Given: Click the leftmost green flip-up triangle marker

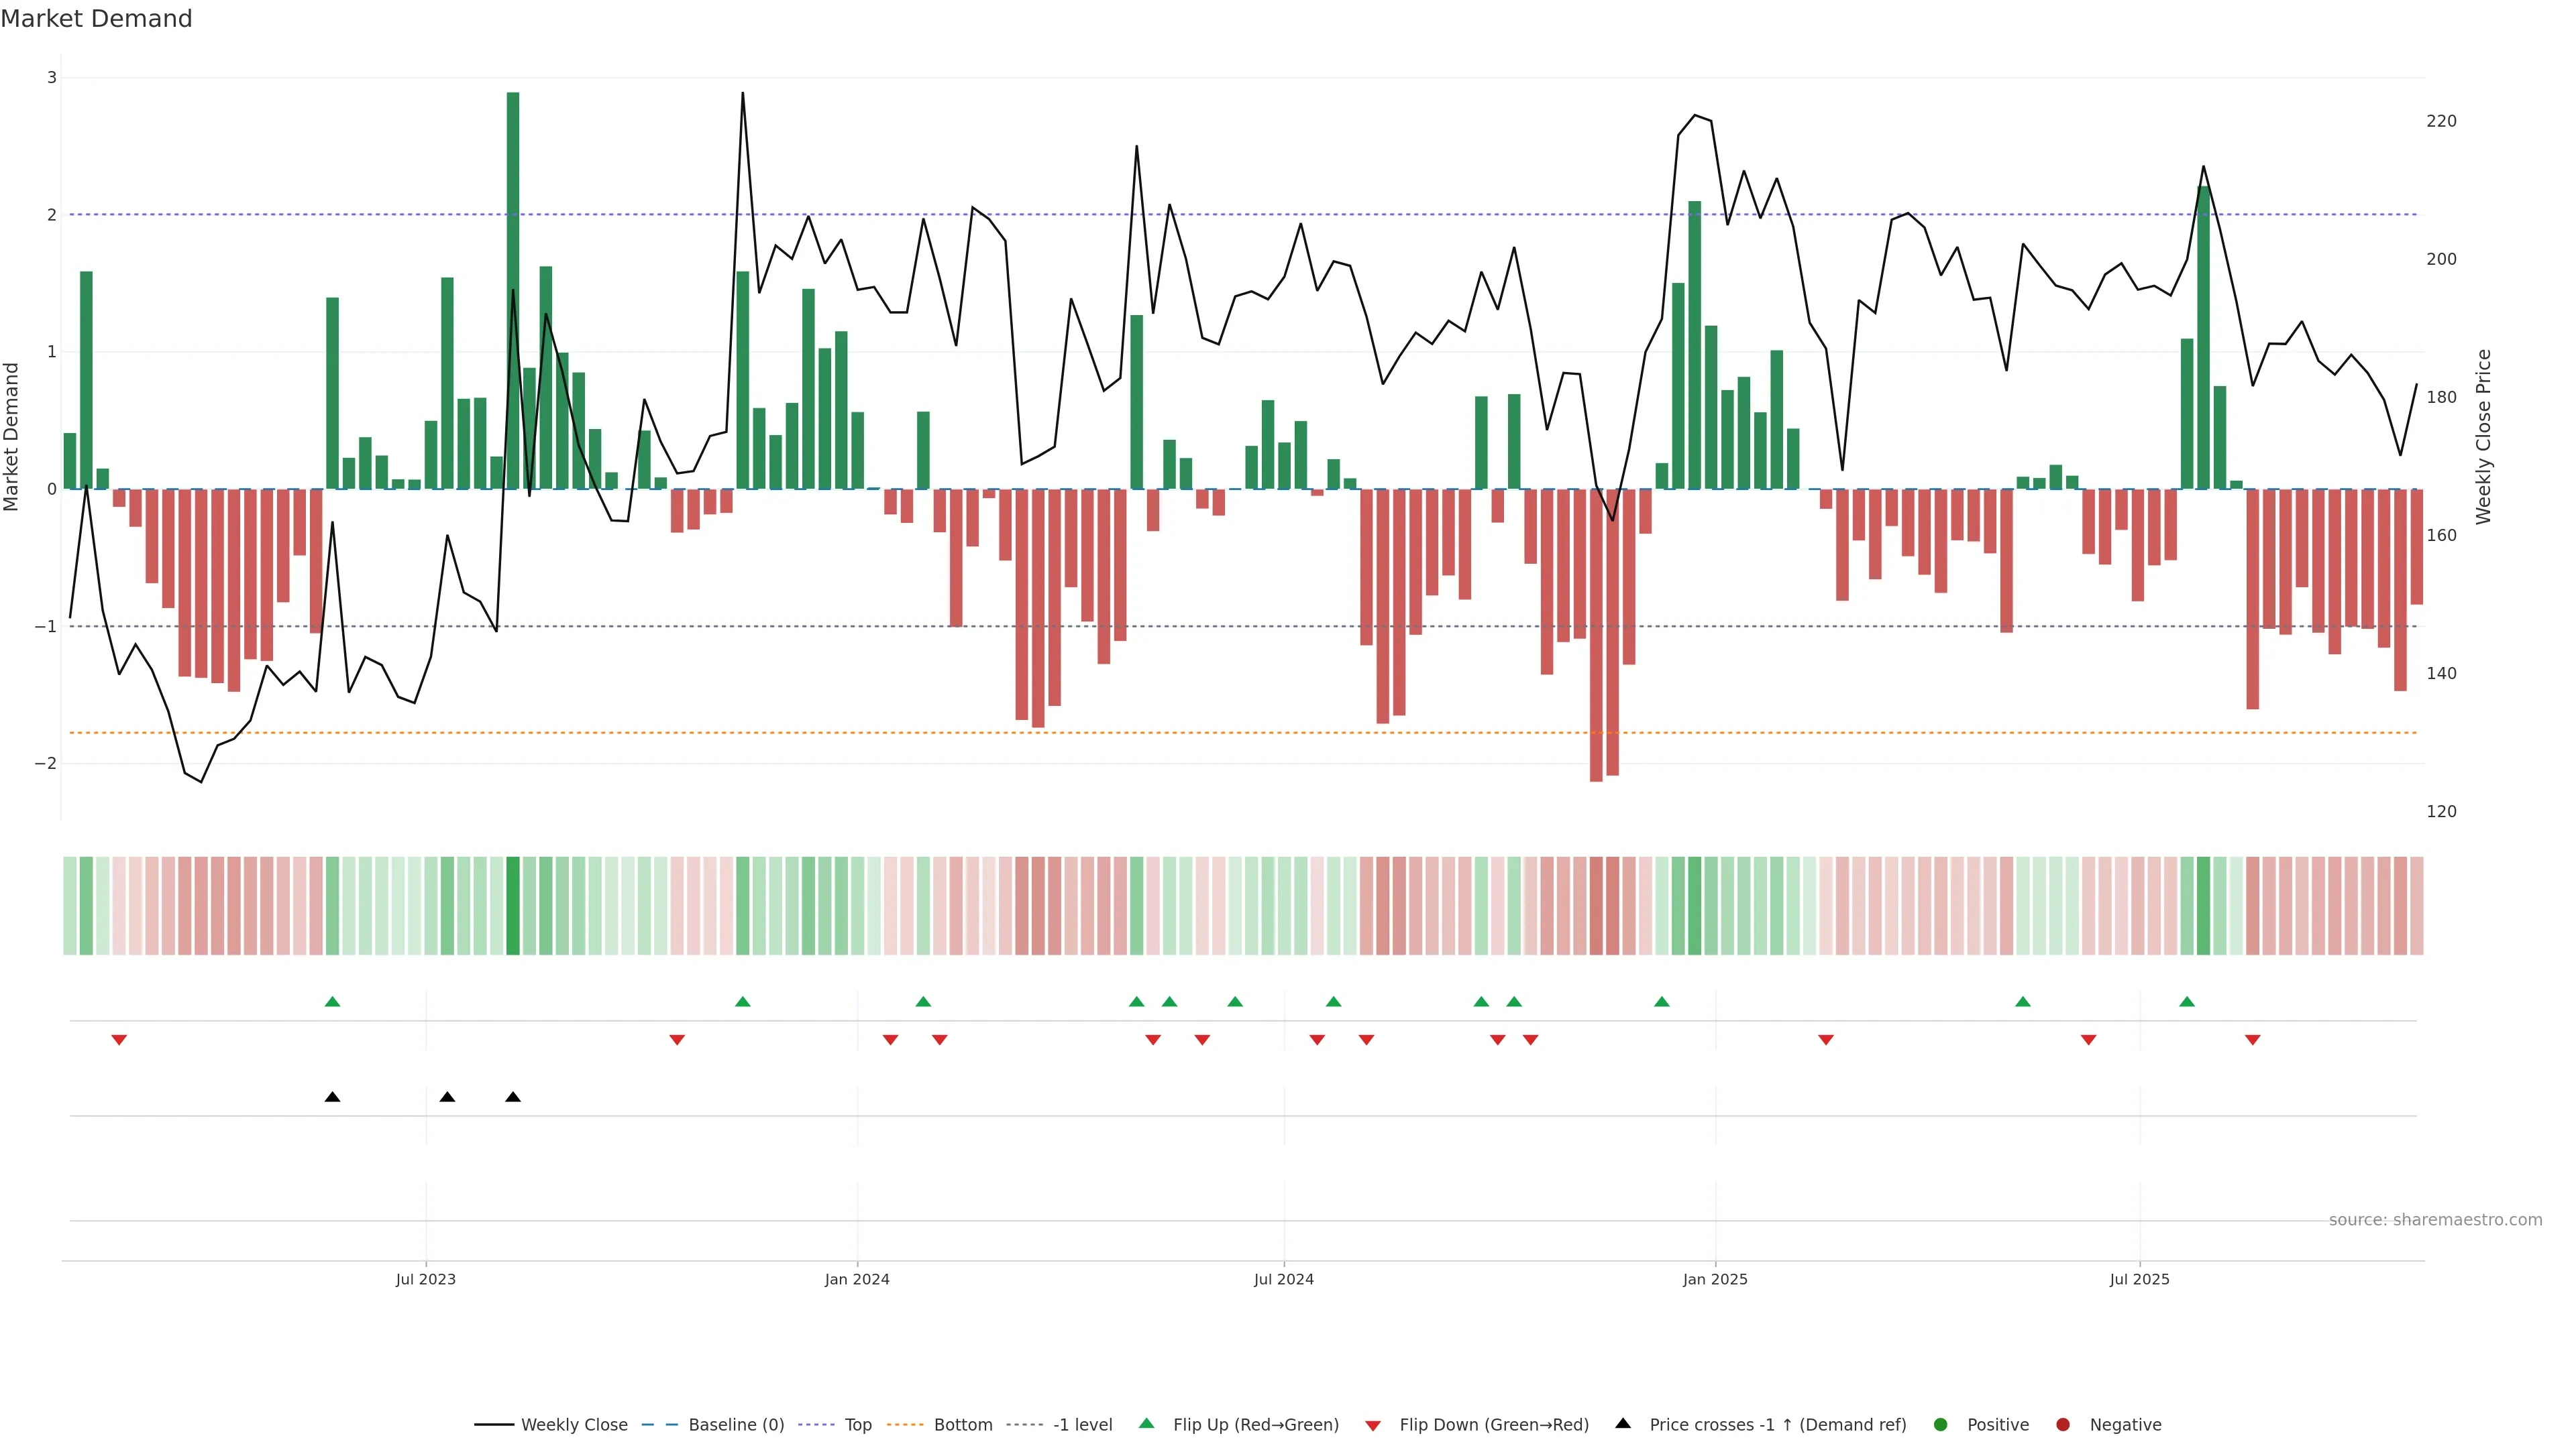Looking at the screenshot, I should pos(333,1002).
